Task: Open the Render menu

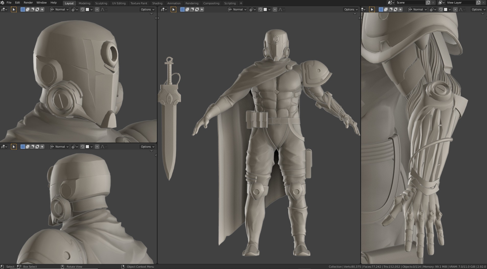Action: (x=28, y=3)
